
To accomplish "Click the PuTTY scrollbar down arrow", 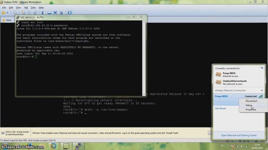I will coord(144,94).
